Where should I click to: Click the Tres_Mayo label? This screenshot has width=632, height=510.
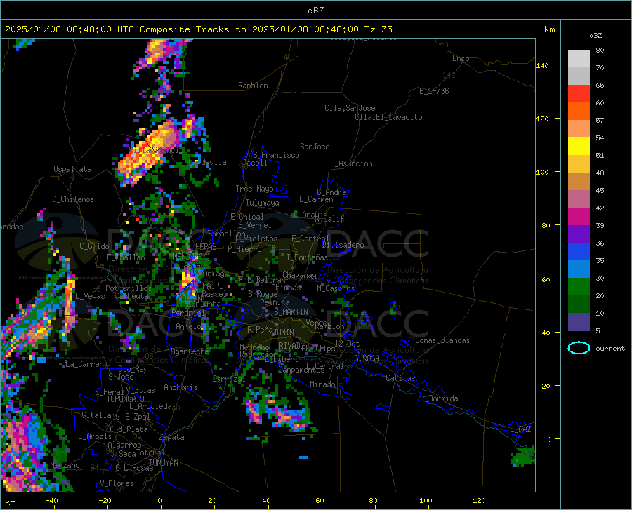(x=255, y=189)
